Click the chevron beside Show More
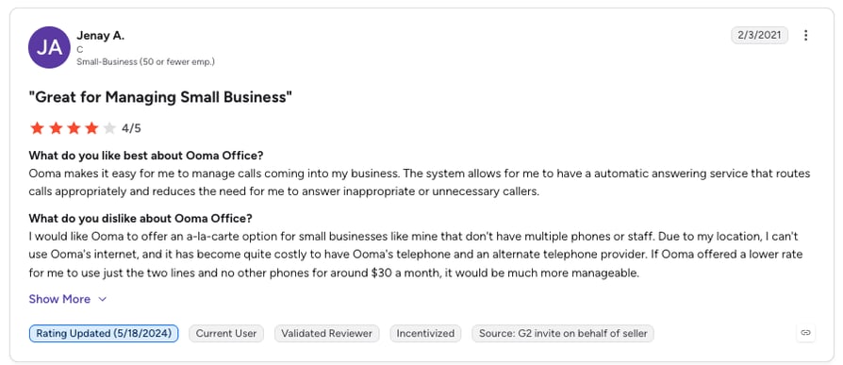Screen dimensions: 843x365 102,299
